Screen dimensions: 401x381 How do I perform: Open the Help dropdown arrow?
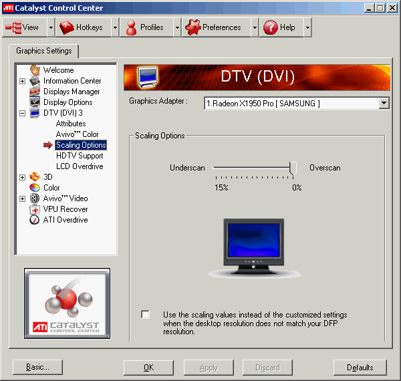point(307,27)
